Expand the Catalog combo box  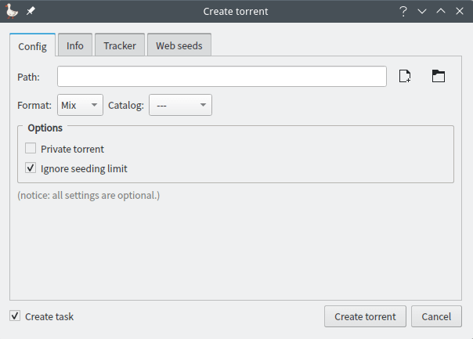pos(180,105)
